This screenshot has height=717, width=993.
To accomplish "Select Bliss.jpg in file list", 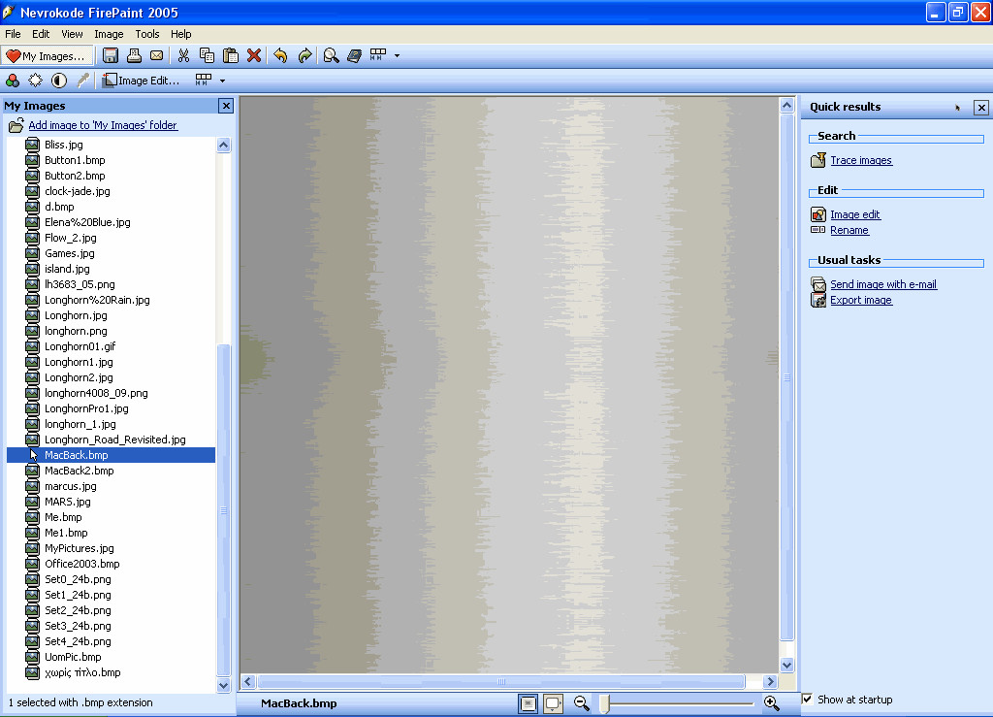I will pyautogui.click(x=63, y=145).
